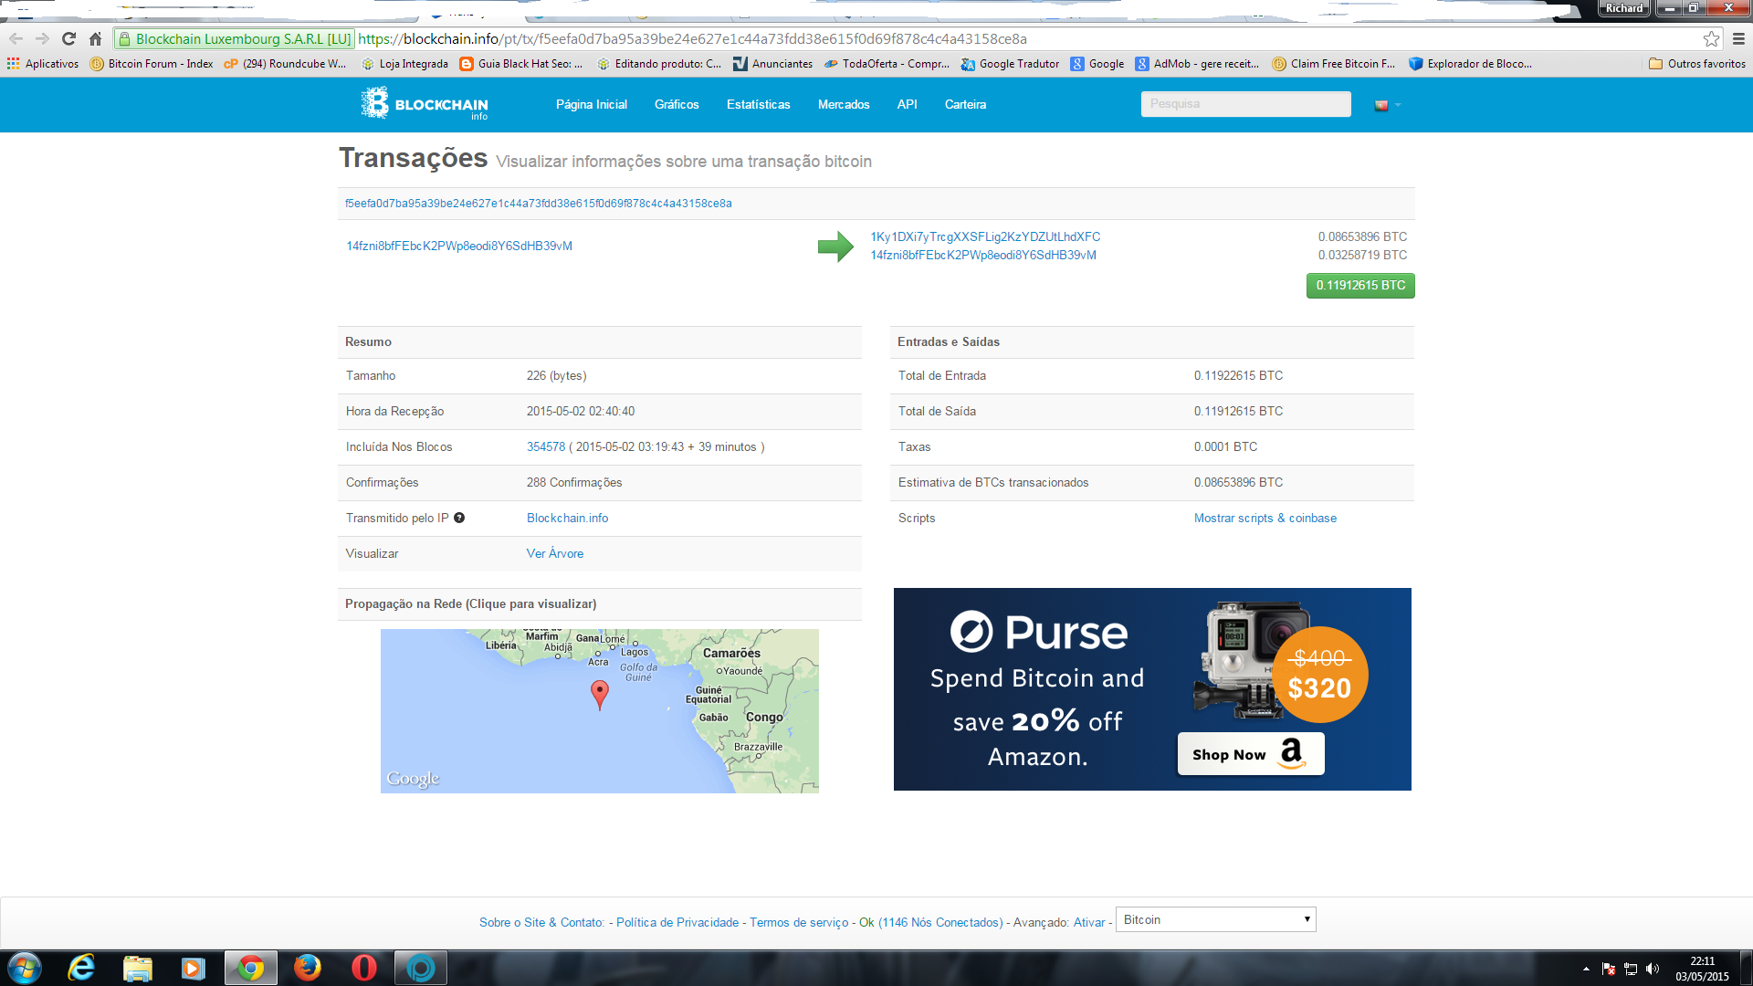The width and height of the screenshot is (1753, 986).
Task: Open Firefox from the taskbar
Action: click(308, 967)
